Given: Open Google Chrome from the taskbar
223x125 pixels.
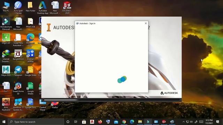Looking at the screenshot, I should click(x=124, y=122).
